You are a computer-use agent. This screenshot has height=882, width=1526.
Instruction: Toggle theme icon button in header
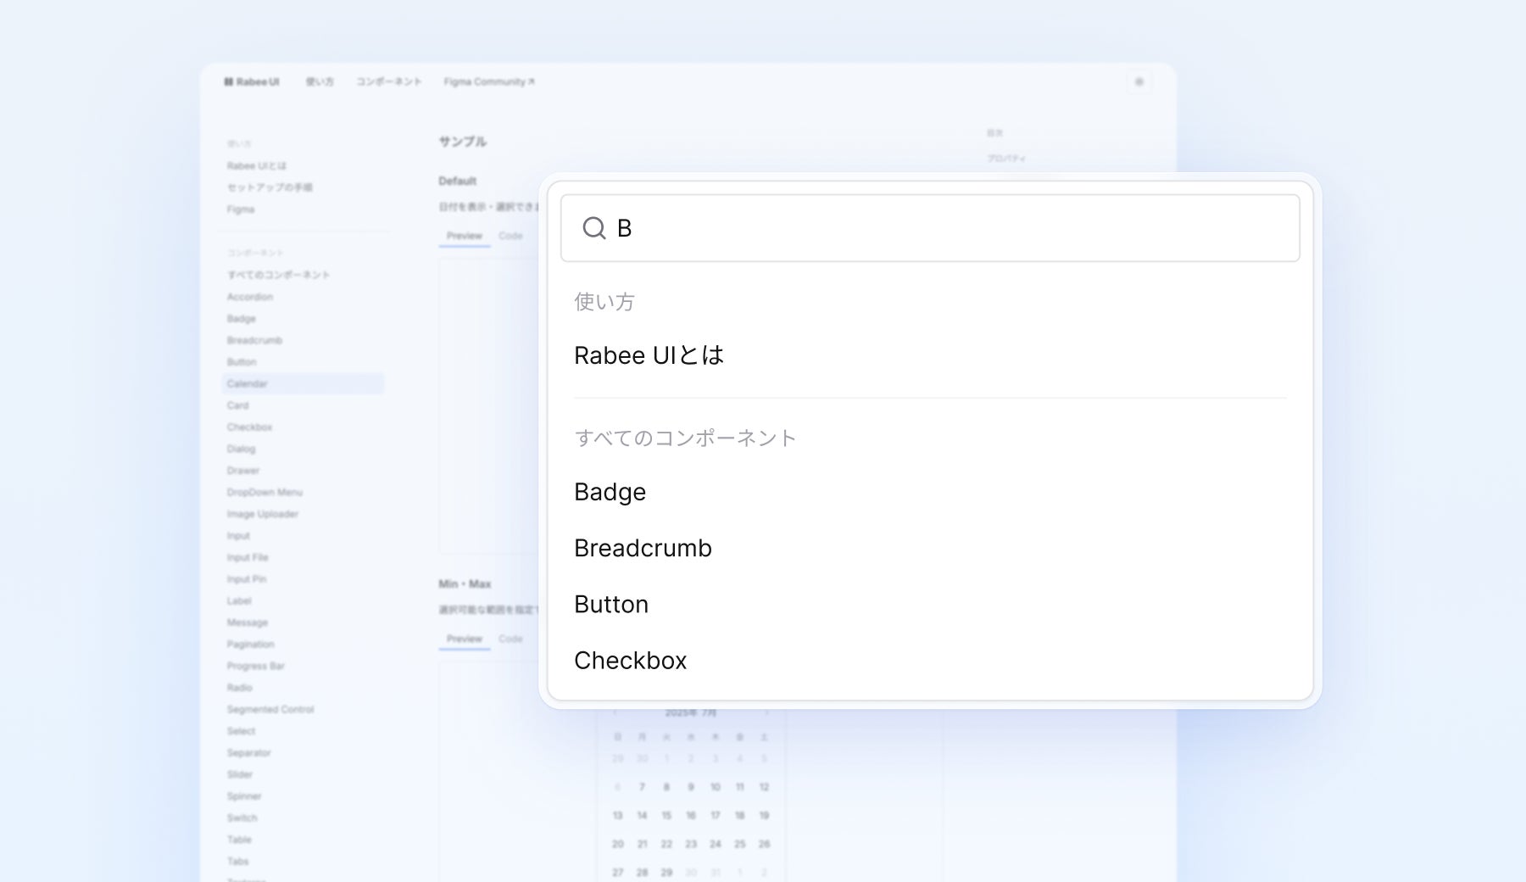(x=1139, y=82)
